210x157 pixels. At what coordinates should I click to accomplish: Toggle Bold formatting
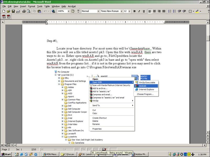point(134,11)
